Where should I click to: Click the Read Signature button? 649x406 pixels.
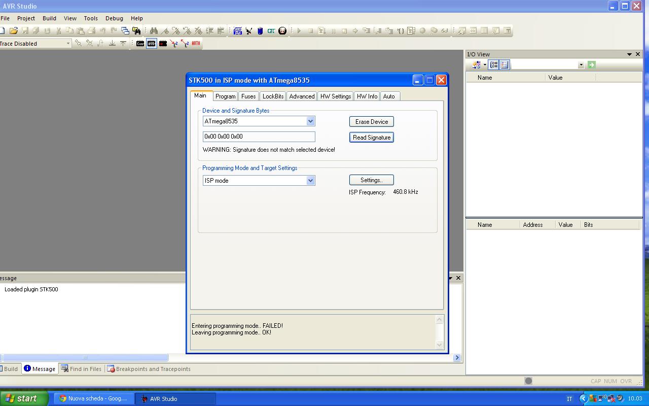coord(372,138)
